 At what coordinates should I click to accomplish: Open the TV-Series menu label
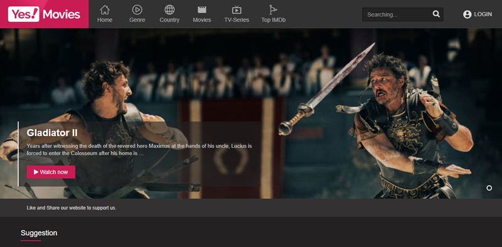click(237, 20)
